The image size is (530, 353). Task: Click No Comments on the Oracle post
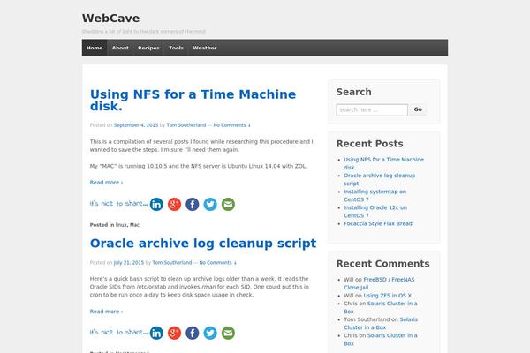pos(217,262)
